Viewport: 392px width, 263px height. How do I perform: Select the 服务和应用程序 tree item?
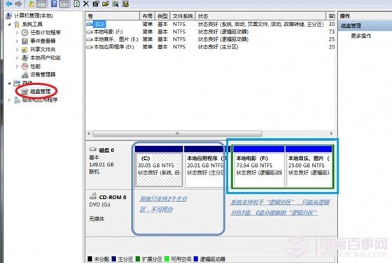click(40, 100)
